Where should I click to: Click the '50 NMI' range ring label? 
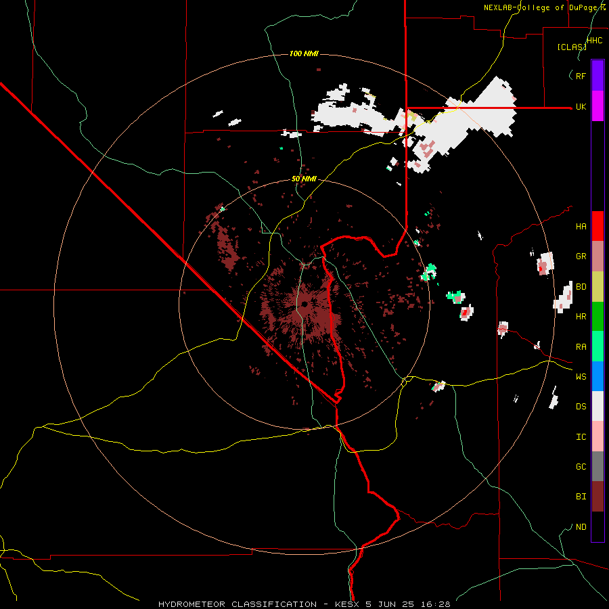[304, 179]
